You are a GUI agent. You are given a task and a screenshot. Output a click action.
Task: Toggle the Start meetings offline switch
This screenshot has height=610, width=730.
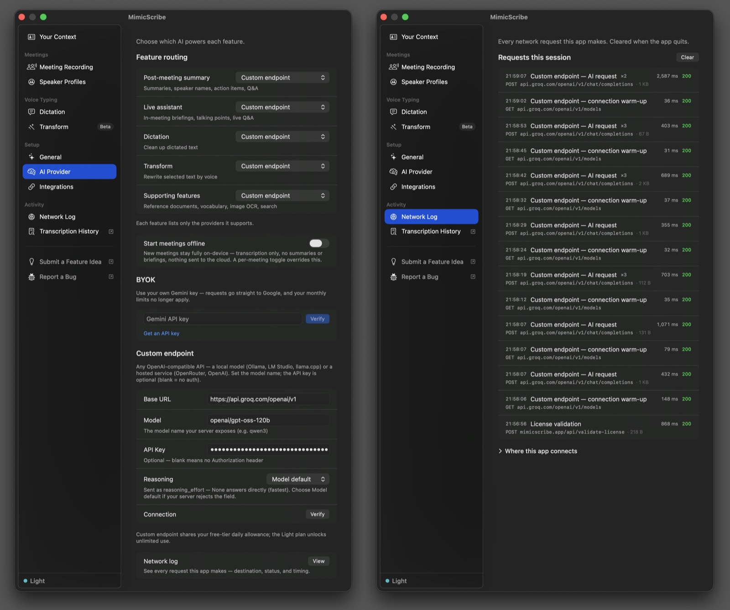point(319,243)
